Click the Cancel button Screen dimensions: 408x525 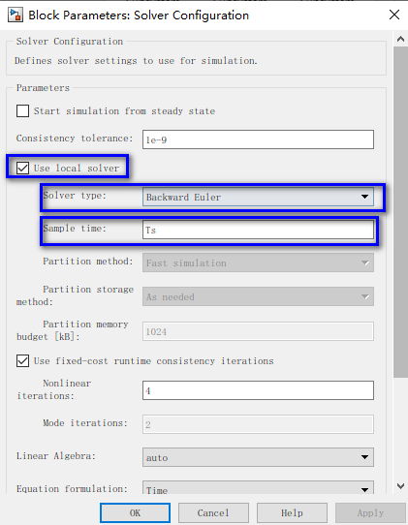(x=213, y=512)
